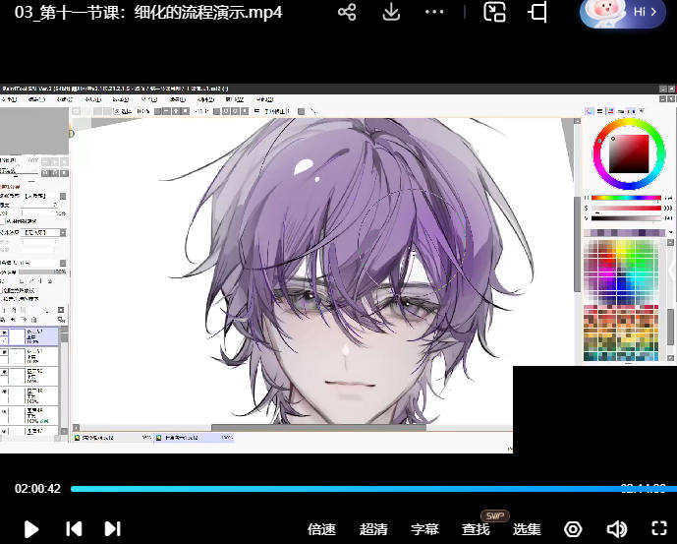Enter fullscreen mode
Screen dimensions: 677x544
tap(537, 13)
